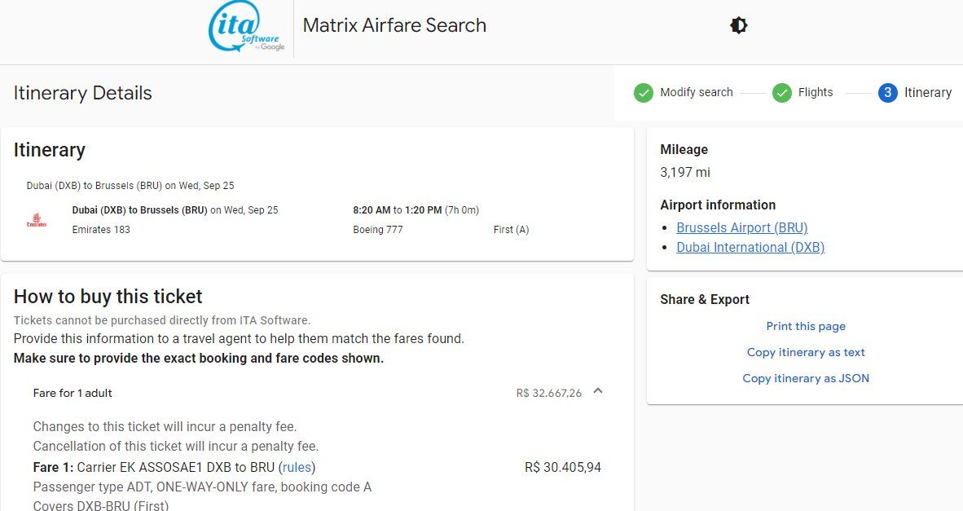
Task: Click the 8:20 AM to 1:20 PM time
Action: tap(398, 210)
